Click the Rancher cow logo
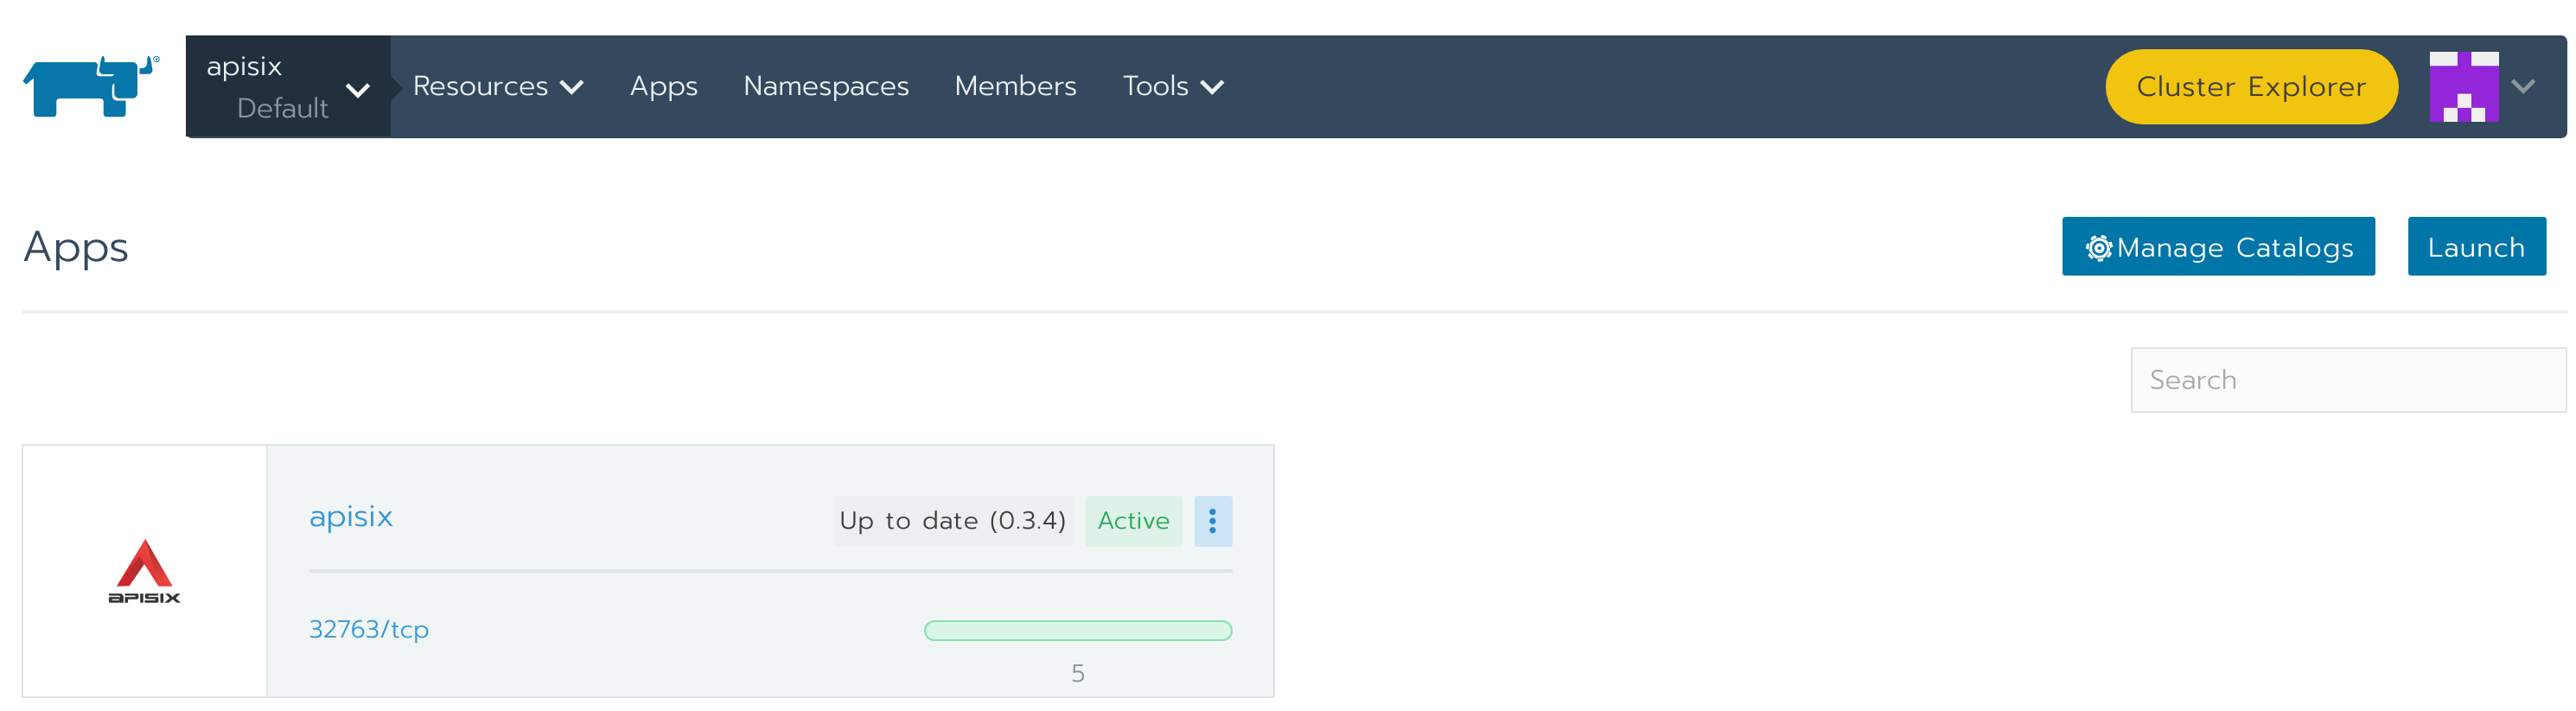 91,87
